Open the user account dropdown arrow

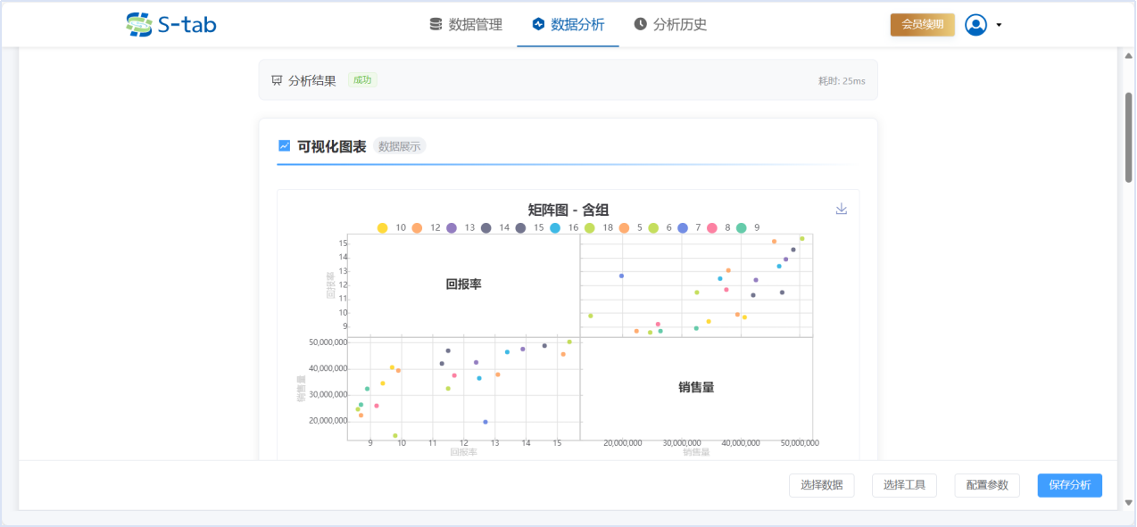click(999, 25)
